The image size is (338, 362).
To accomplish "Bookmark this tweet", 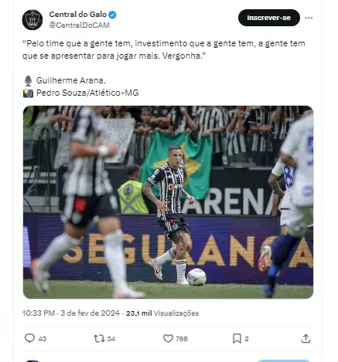I will click(237, 339).
